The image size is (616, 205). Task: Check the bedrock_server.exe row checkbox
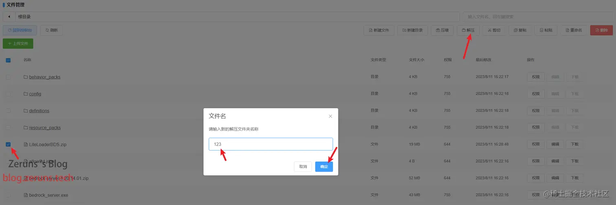8,195
